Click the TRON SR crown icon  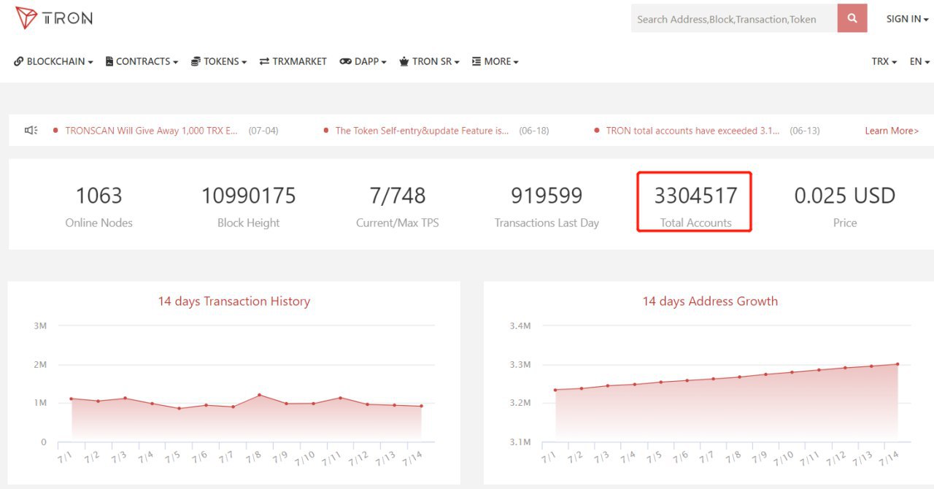point(404,61)
